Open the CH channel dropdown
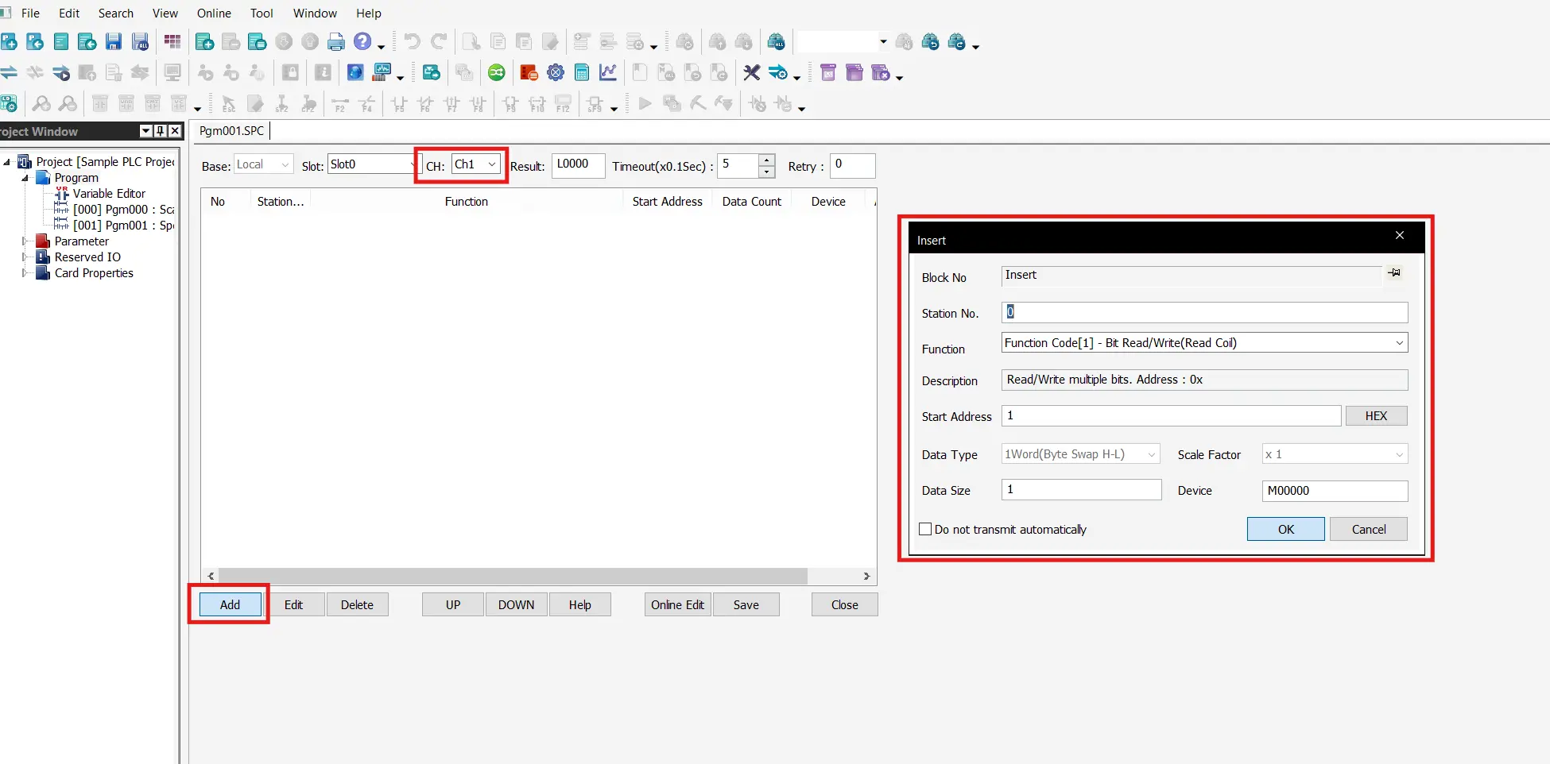This screenshot has width=1550, height=764. click(492, 164)
